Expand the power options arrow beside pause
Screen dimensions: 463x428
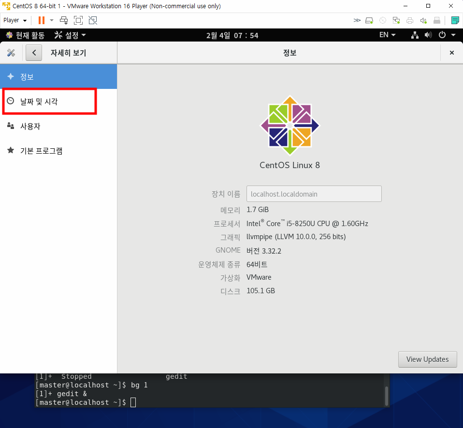pyautogui.click(x=52, y=20)
